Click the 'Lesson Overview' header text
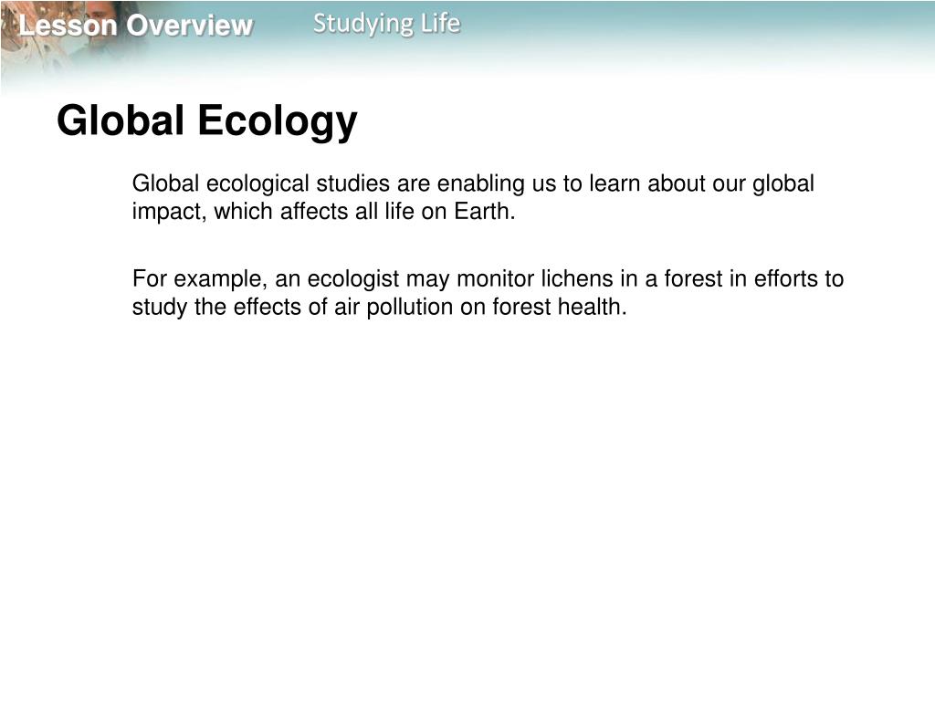This screenshot has height=701, width=935. [x=136, y=26]
